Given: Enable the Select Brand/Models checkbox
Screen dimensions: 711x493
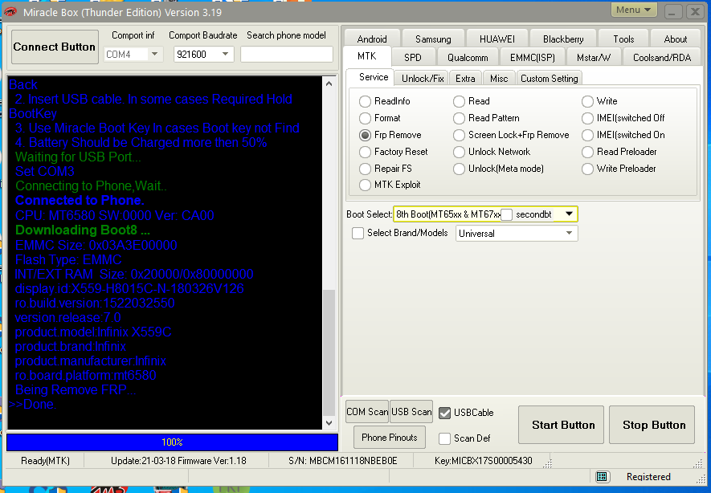Looking at the screenshot, I should [358, 234].
